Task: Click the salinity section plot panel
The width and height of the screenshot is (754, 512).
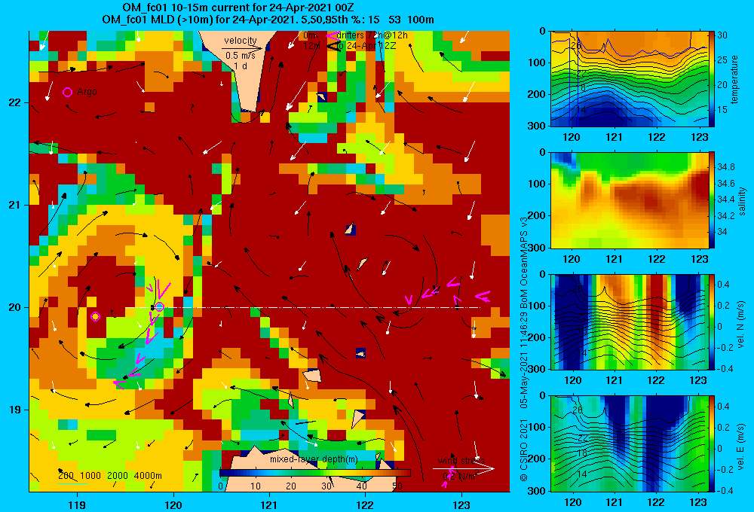Action: click(x=629, y=200)
